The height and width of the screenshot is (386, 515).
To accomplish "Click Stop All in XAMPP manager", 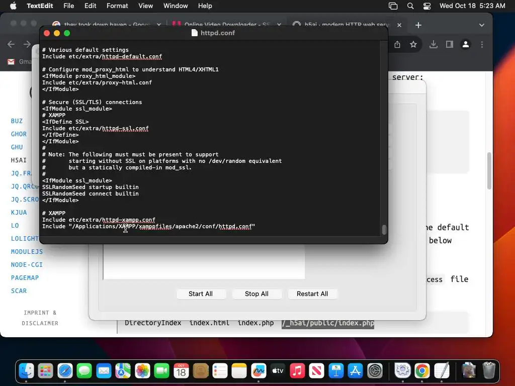I will pyautogui.click(x=256, y=294).
